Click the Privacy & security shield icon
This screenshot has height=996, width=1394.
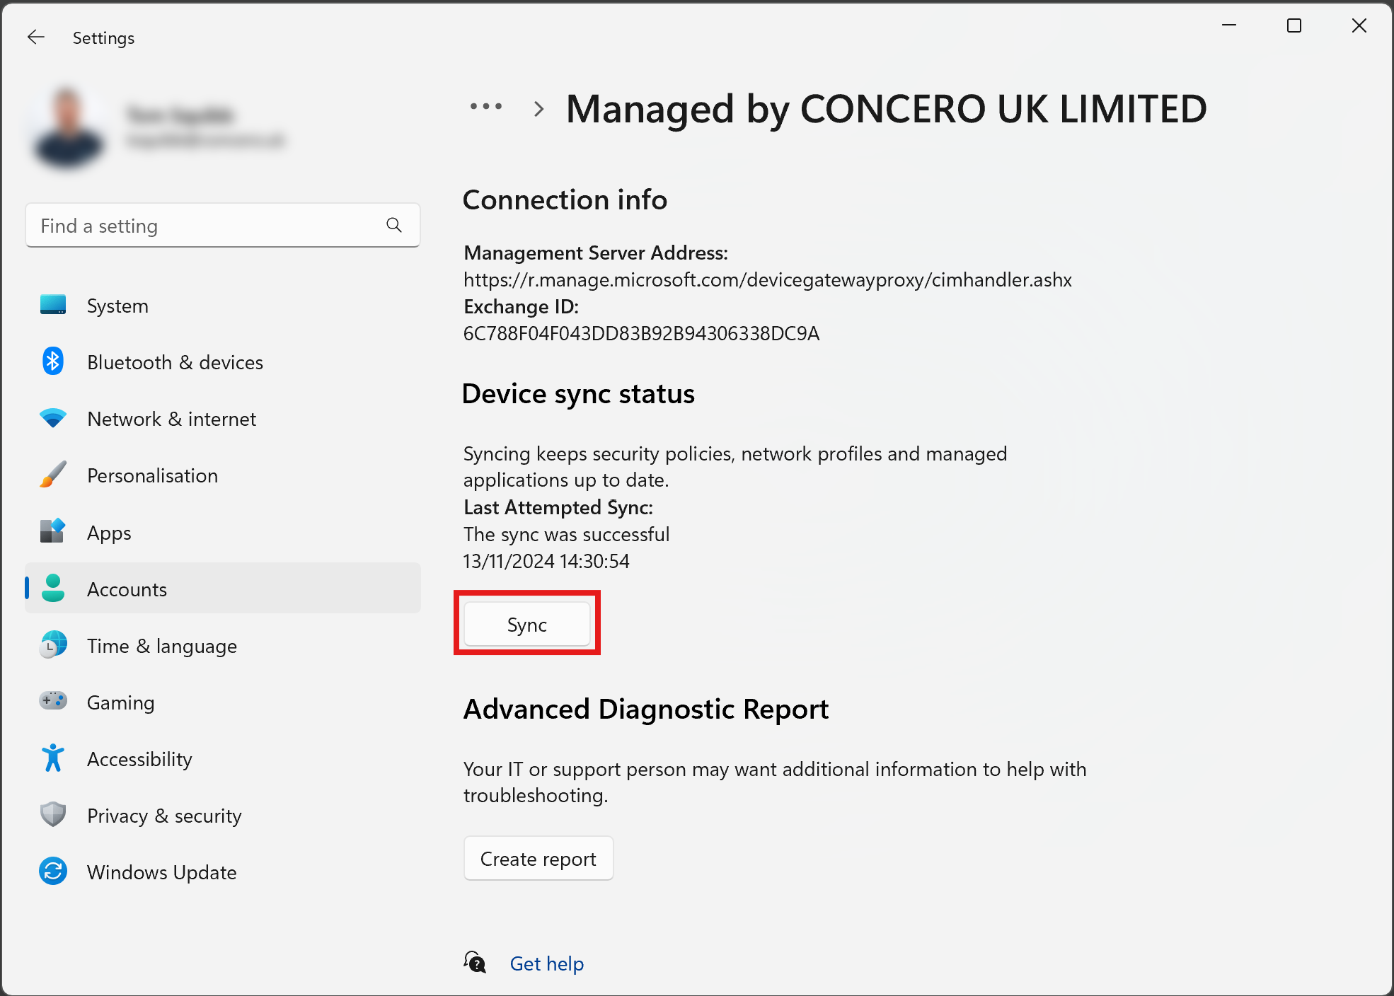click(x=53, y=815)
